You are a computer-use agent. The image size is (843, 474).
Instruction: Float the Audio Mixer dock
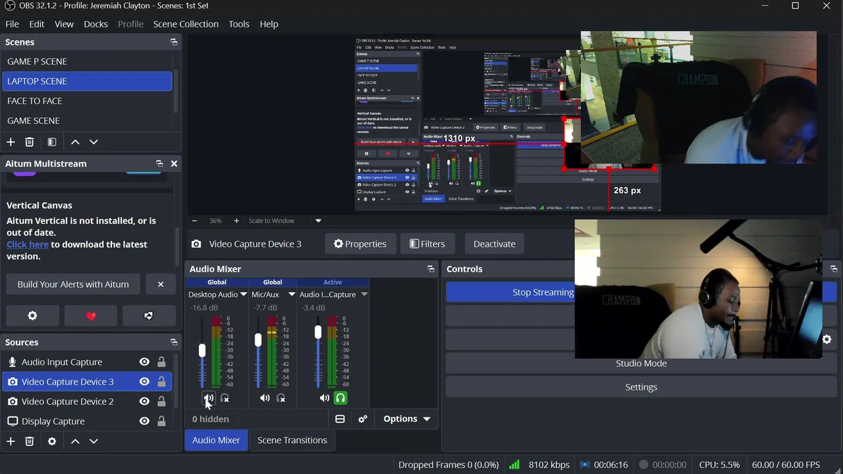(431, 269)
